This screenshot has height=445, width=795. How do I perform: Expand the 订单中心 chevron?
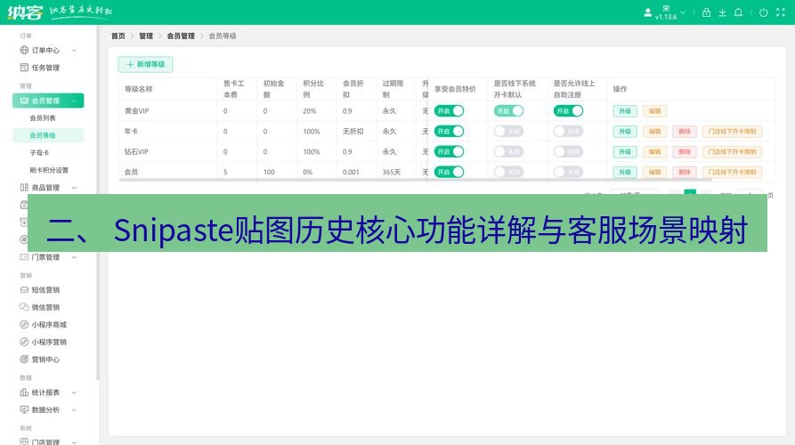pyautogui.click(x=74, y=50)
